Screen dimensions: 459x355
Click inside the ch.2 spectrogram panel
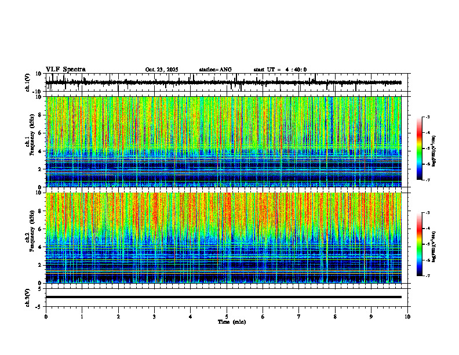pos(223,238)
